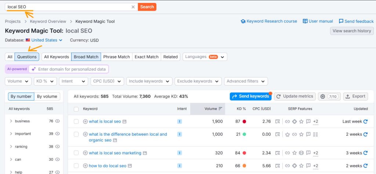This screenshot has height=174, width=376.
Task: Open the Include keywords dropdown
Action: 149,81
